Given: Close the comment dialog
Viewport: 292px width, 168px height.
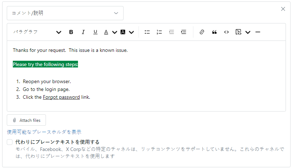Looking at the screenshot, I should point(283,9).
